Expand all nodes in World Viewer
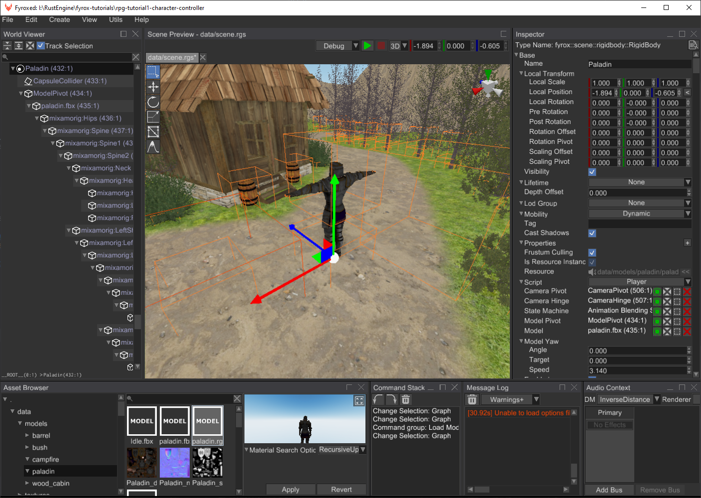Viewport: 701px width, 498px height. tap(18, 46)
